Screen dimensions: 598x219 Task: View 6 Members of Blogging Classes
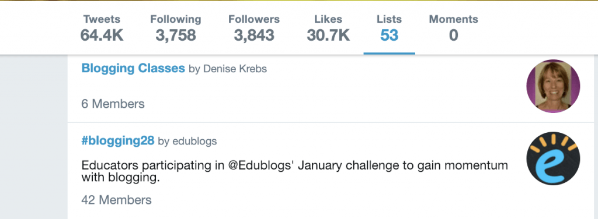click(113, 104)
